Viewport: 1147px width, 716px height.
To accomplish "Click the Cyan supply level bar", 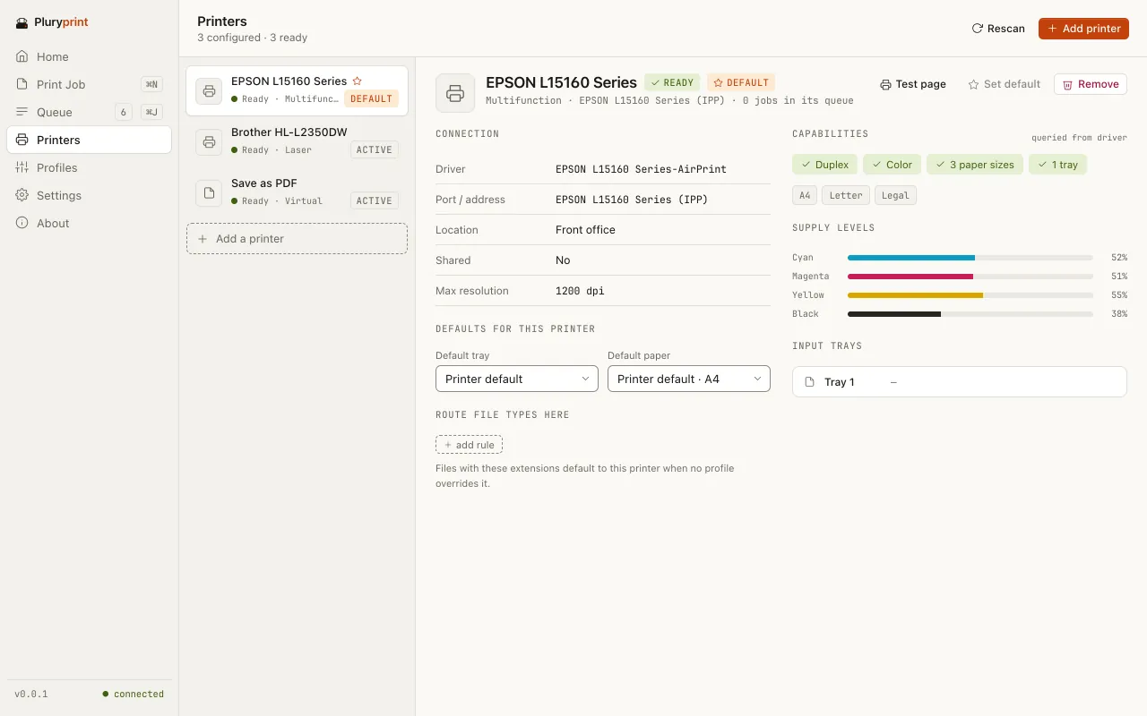I will click(970, 258).
